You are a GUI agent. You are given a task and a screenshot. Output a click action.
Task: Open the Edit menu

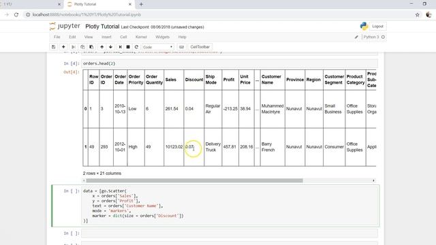click(72, 37)
